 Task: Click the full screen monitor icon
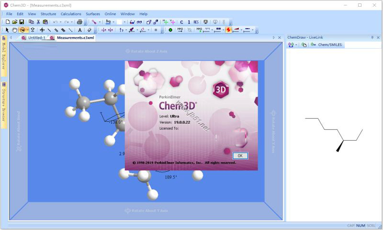(x=206, y=22)
